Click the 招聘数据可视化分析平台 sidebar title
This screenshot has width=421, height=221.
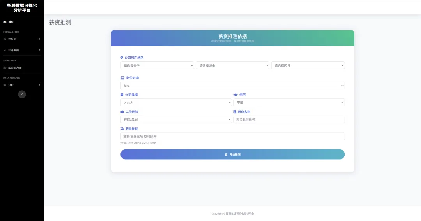[x=22, y=8]
